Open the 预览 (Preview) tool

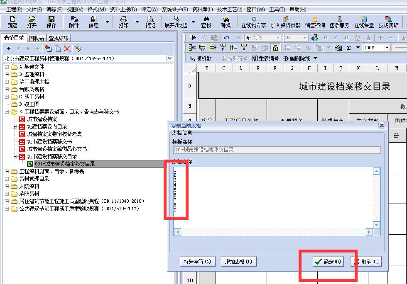click(x=150, y=22)
